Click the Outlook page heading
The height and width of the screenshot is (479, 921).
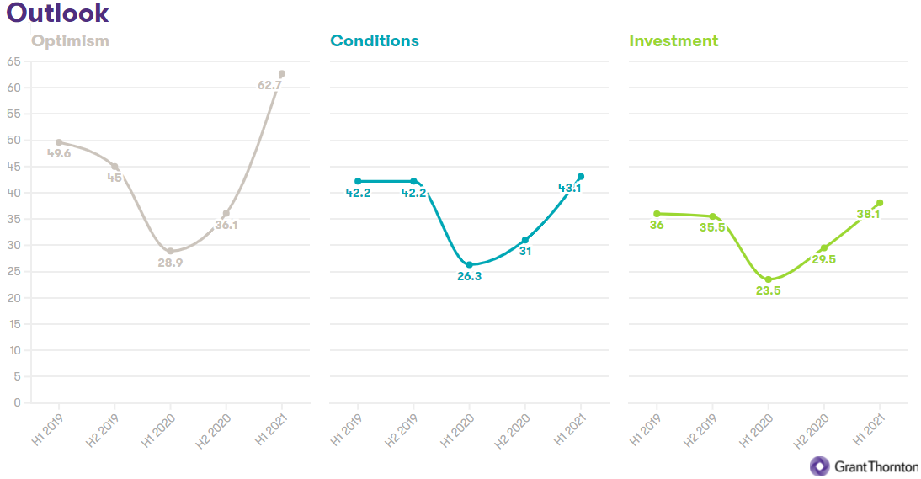(57, 13)
